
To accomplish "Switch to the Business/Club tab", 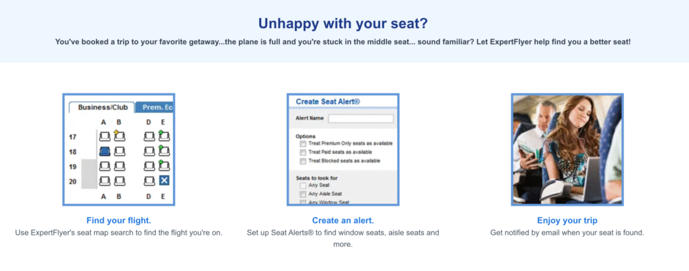I will tap(102, 108).
